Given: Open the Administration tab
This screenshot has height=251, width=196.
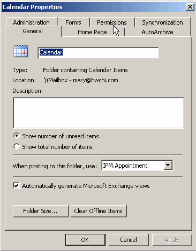Looking at the screenshot, I should pos(32,22).
